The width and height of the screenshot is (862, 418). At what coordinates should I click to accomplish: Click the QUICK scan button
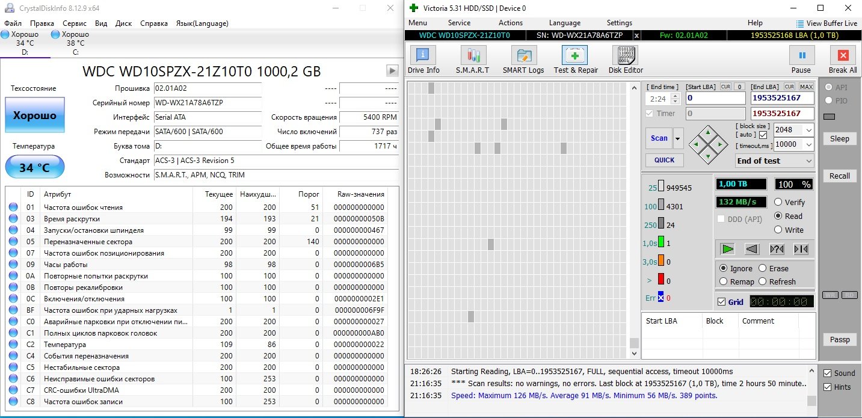point(665,160)
